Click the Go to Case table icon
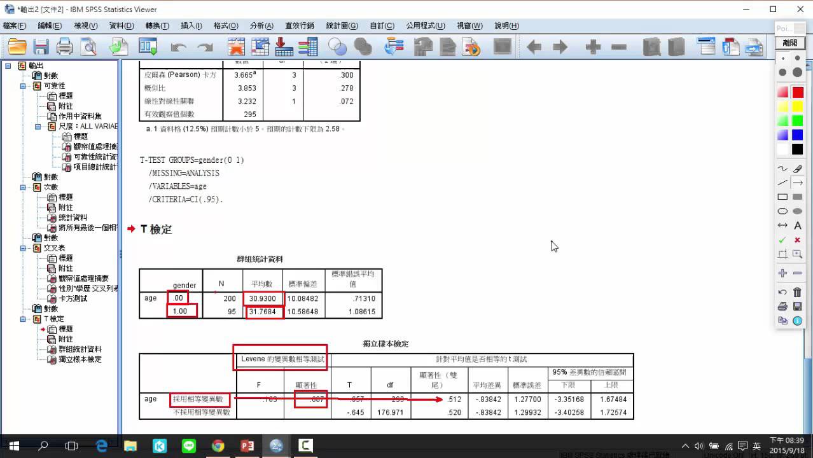The image size is (813, 458). (x=260, y=46)
